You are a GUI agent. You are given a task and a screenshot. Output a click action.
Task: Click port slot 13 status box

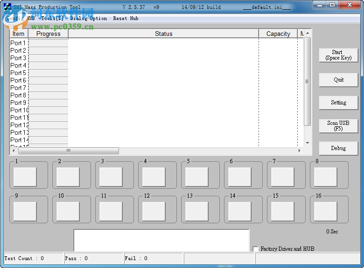[197, 211]
